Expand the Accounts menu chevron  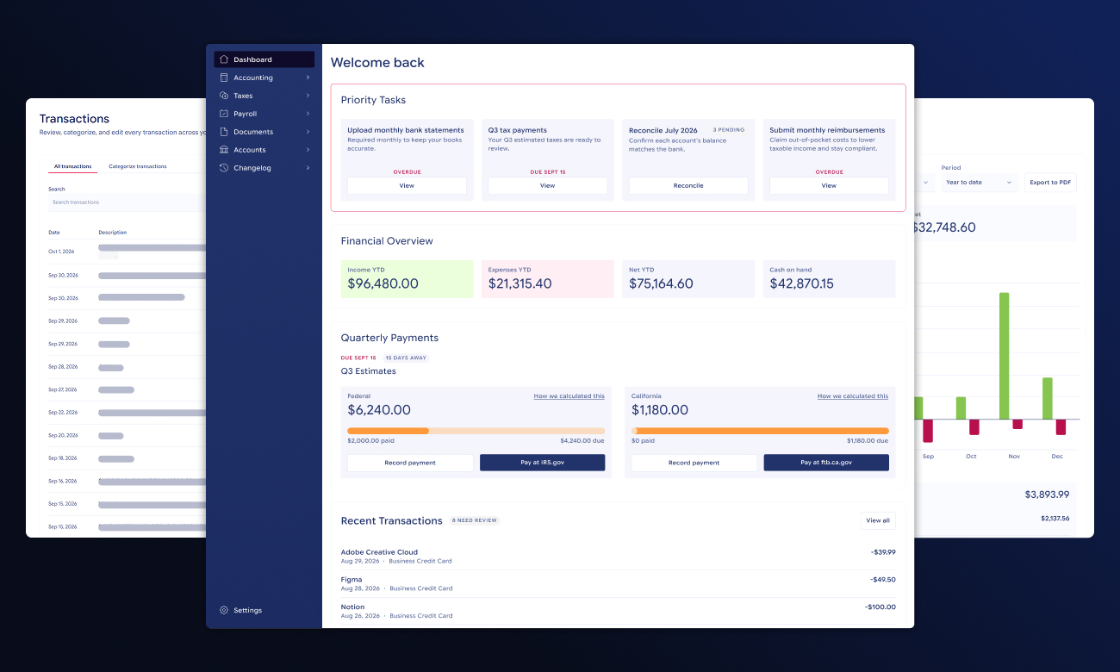[x=308, y=150]
